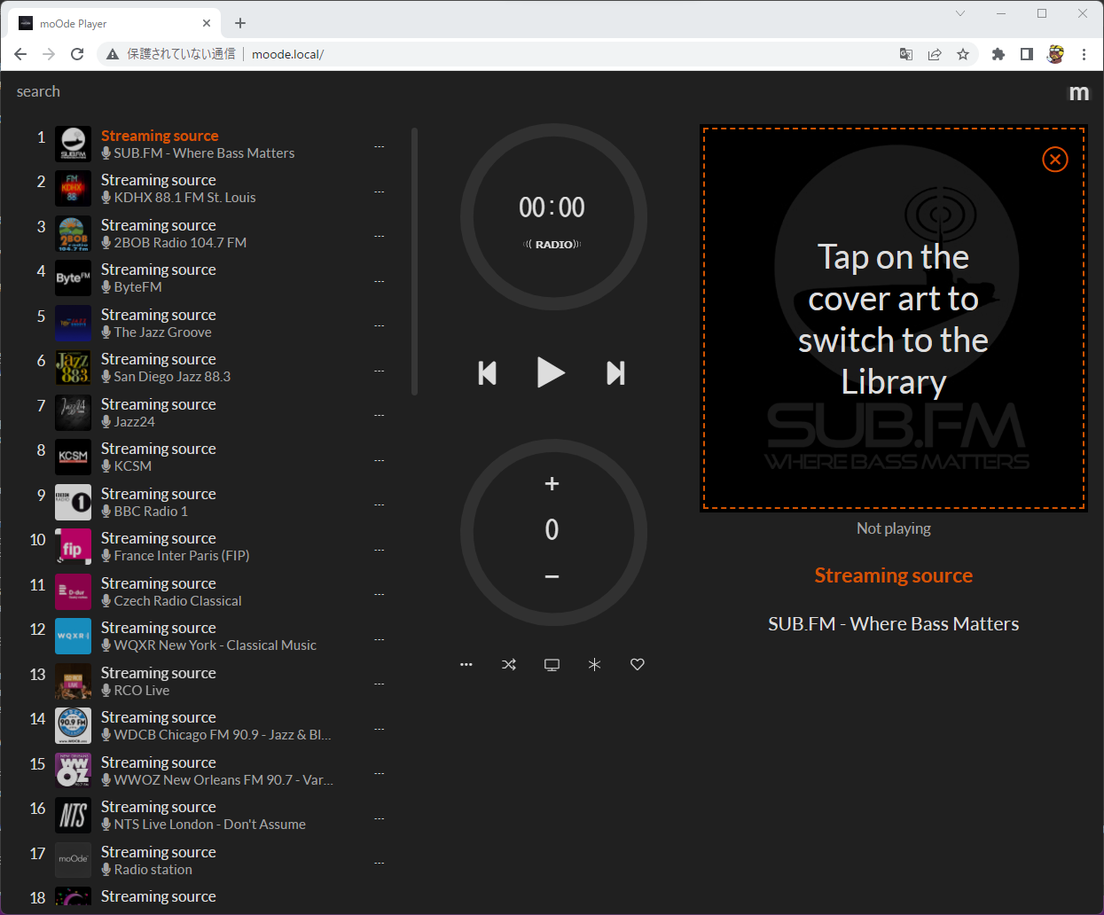The image size is (1104, 915).
Task: Click the monitor display icon
Action: 552,664
